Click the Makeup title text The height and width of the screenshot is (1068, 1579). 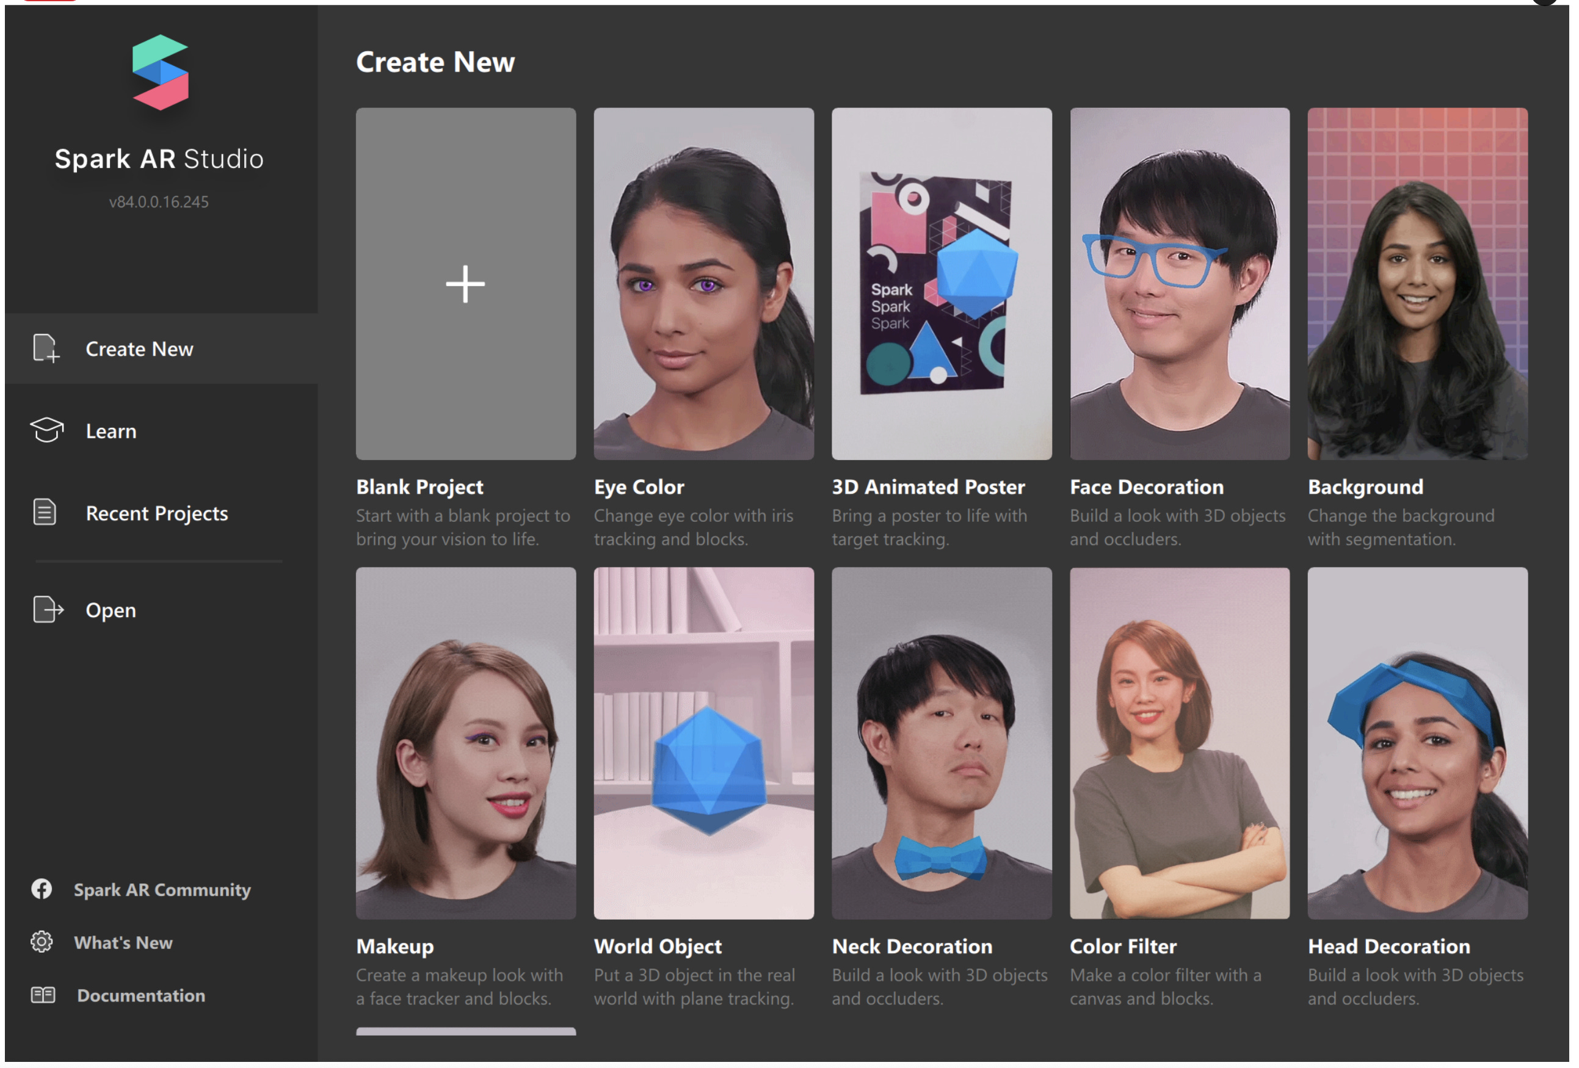pos(394,947)
